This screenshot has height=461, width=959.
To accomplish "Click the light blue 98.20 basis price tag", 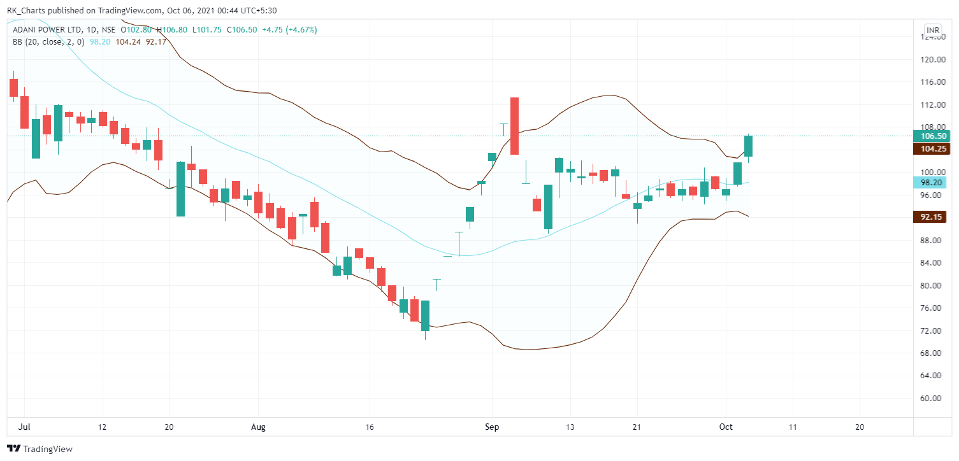I will point(931,182).
